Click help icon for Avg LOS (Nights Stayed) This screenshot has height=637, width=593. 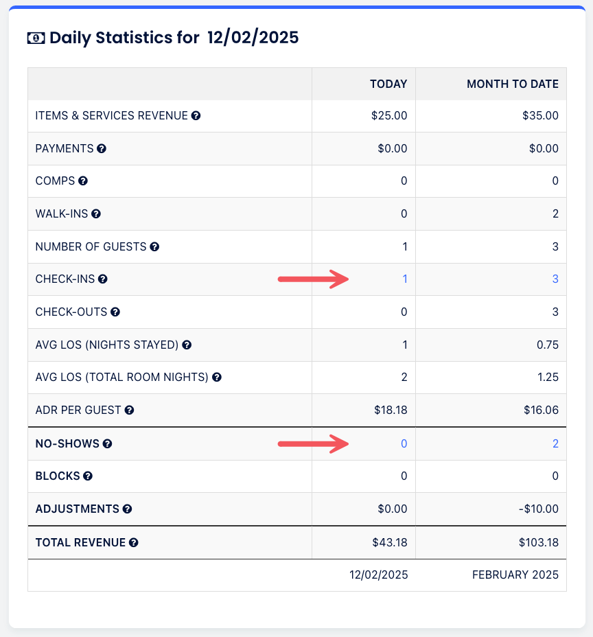click(187, 345)
